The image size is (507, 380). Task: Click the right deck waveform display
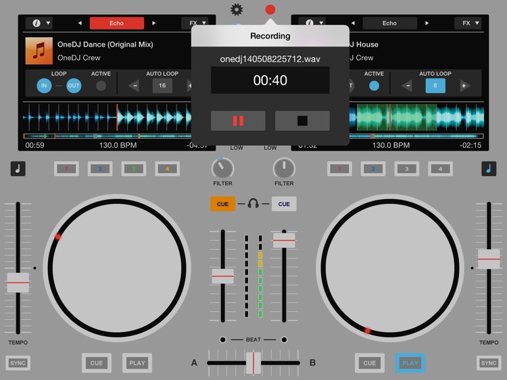tap(416, 117)
